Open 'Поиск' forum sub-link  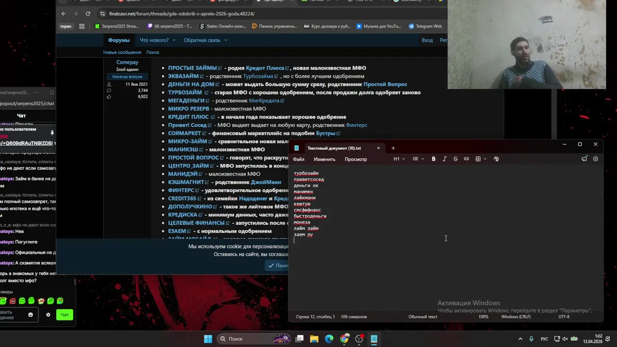(153, 52)
